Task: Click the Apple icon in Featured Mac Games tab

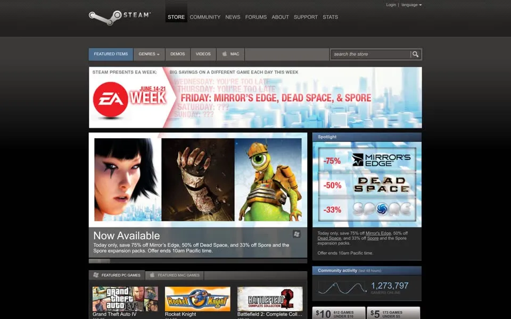Action: click(152, 275)
